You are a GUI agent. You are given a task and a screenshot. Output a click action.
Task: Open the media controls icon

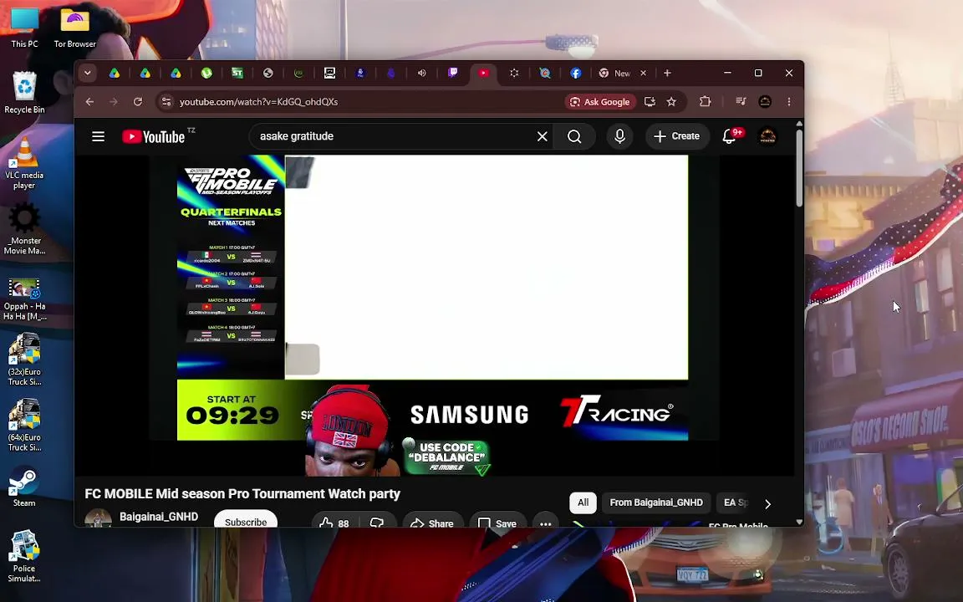740,102
